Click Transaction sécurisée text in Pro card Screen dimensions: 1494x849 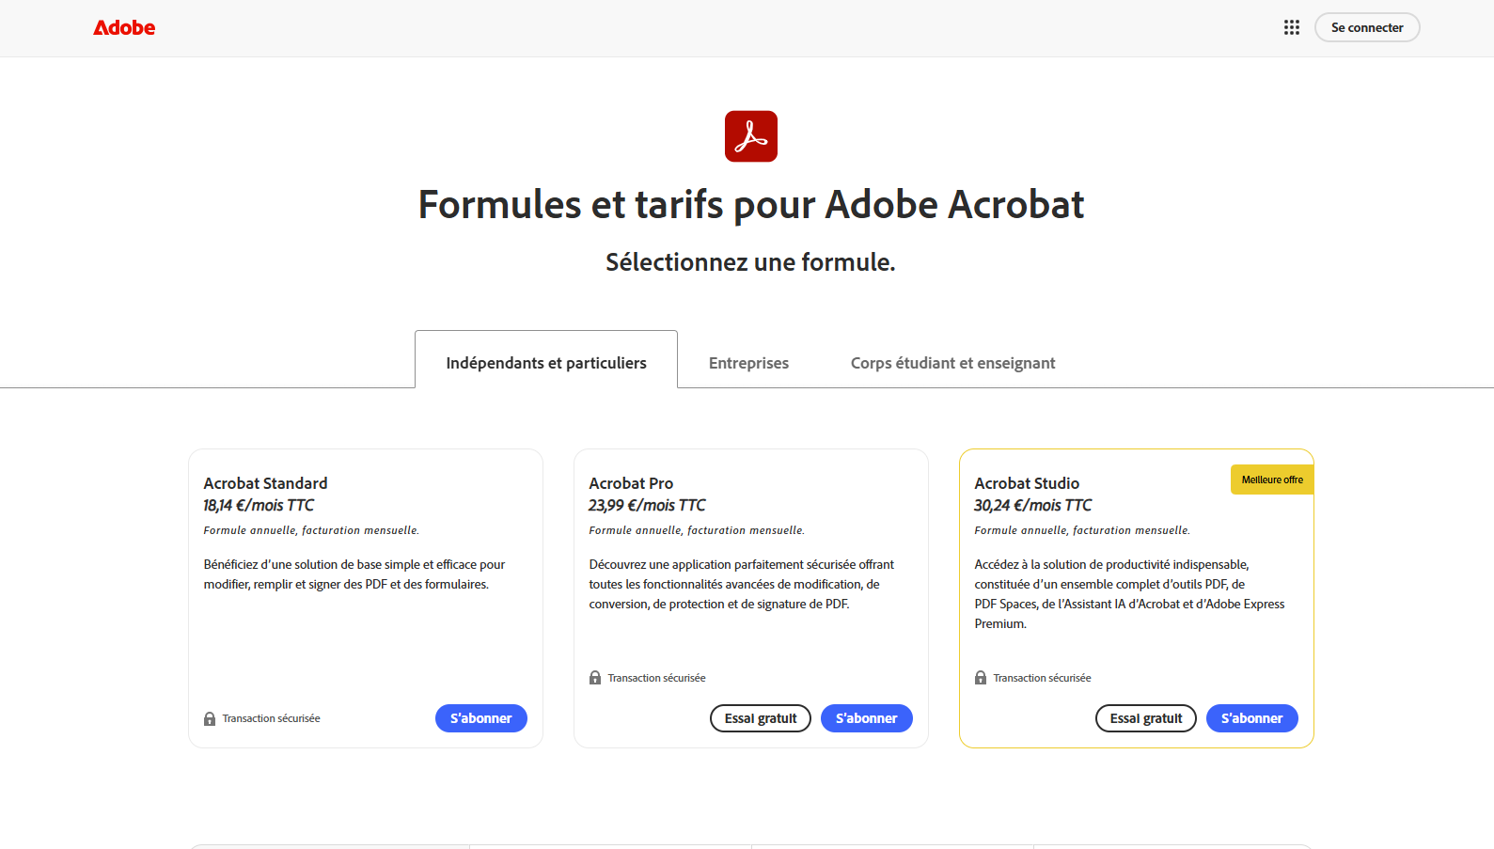(x=656, y=678)
